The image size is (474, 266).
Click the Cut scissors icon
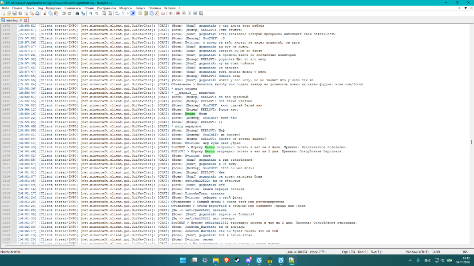[x=45, y=13]
